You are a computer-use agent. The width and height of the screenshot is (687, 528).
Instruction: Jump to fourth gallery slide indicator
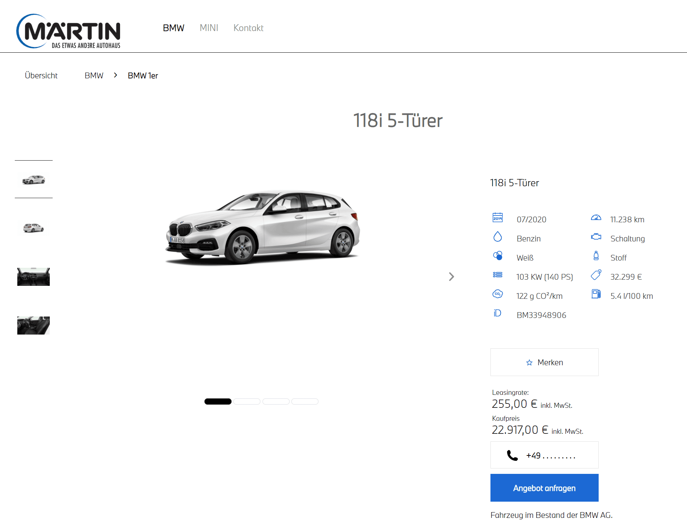pos(305,401)
